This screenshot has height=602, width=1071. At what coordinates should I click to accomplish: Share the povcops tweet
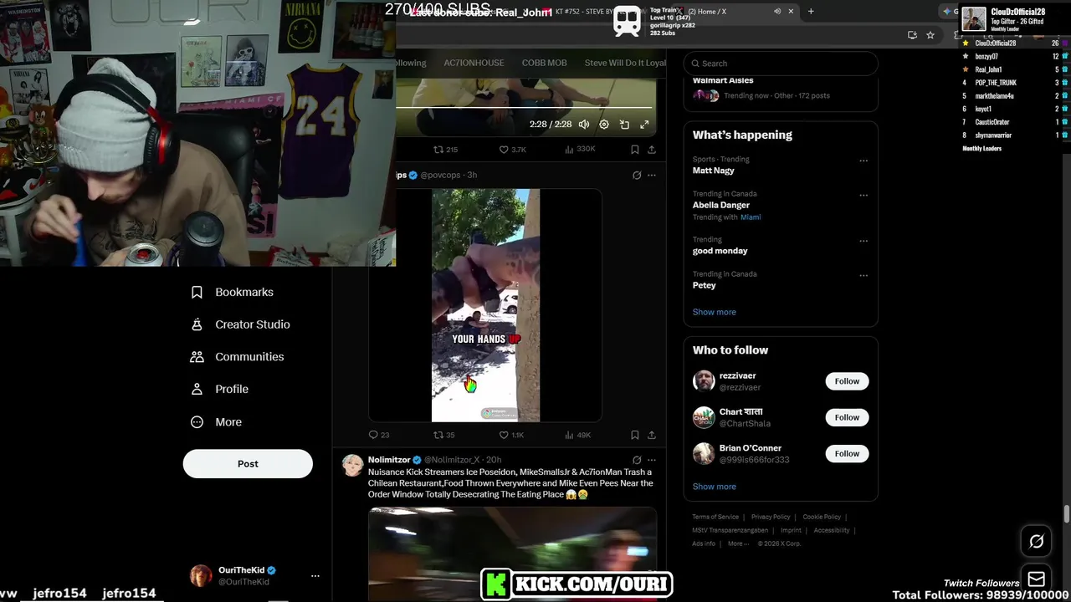click(x=651, y=435)
